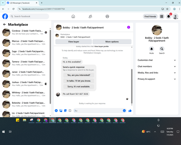Open the Sage conversation

pyautogui.click(x=25, y=53)
